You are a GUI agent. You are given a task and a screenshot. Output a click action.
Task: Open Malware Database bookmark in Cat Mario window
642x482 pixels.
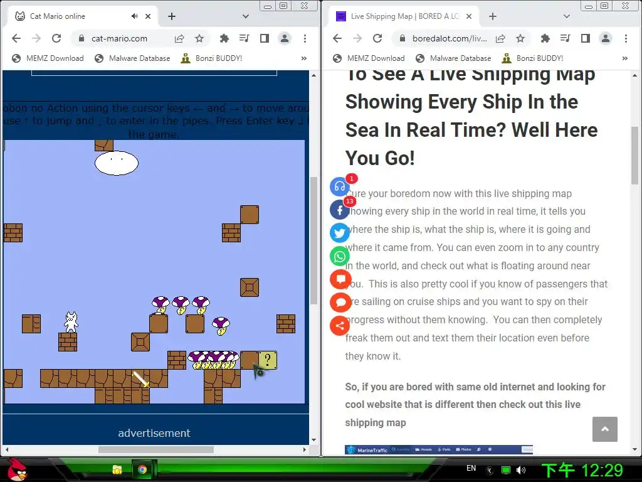click(132, 58)
